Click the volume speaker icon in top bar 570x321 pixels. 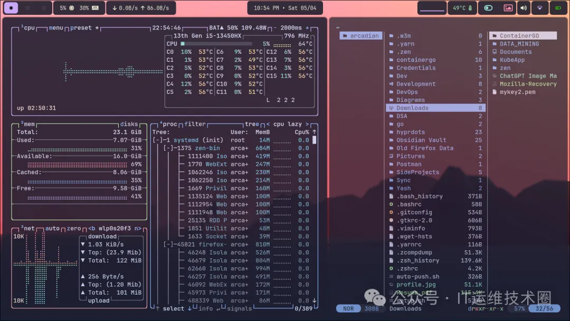tap(524, 8)
